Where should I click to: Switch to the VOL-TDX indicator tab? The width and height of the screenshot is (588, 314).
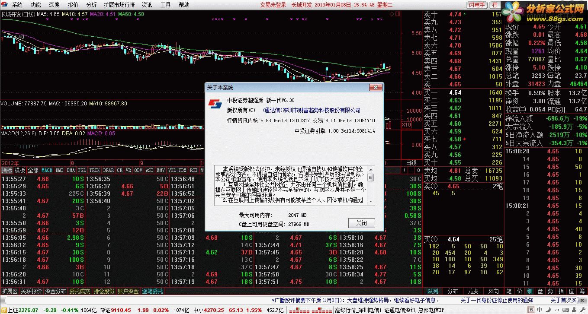[x=177, y=170]
